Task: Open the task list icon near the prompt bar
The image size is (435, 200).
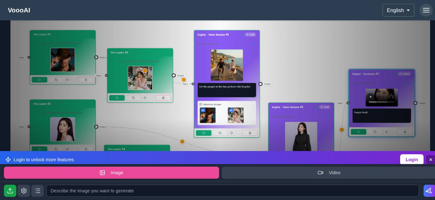Action: 37,191
